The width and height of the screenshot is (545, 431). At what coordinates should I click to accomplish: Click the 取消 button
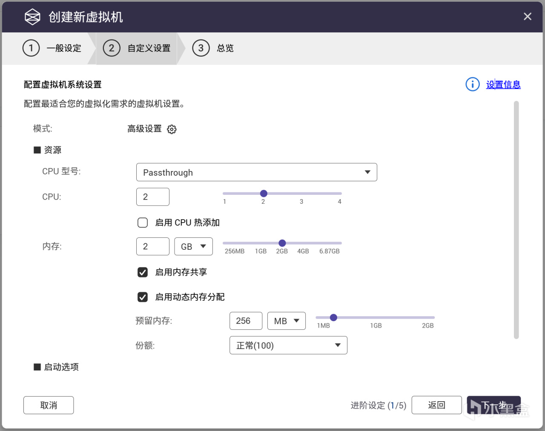(x=49, y=405)
